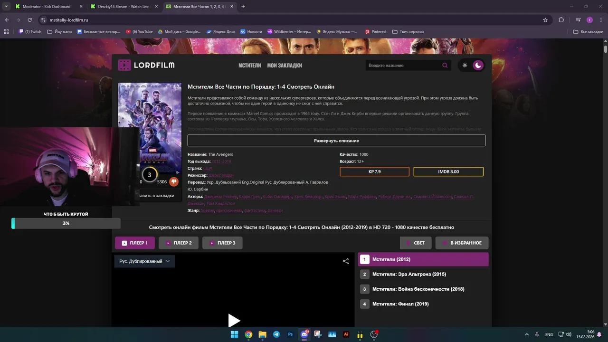Expand description with Развернуть описание
This screenshot has height=342, width=608.
[336, 141]
